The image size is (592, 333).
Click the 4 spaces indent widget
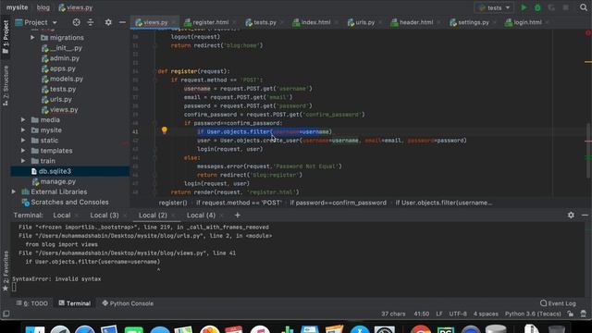[486, 314]
